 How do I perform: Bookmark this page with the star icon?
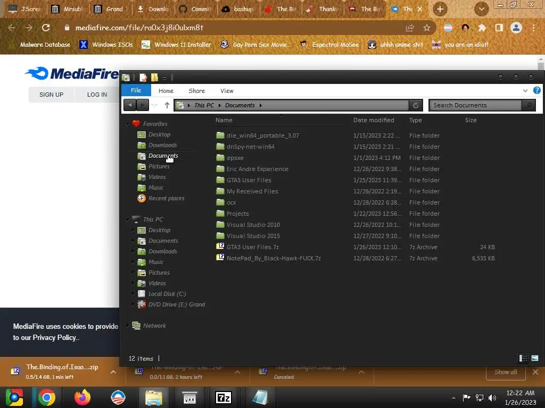(x=427, y=28)
